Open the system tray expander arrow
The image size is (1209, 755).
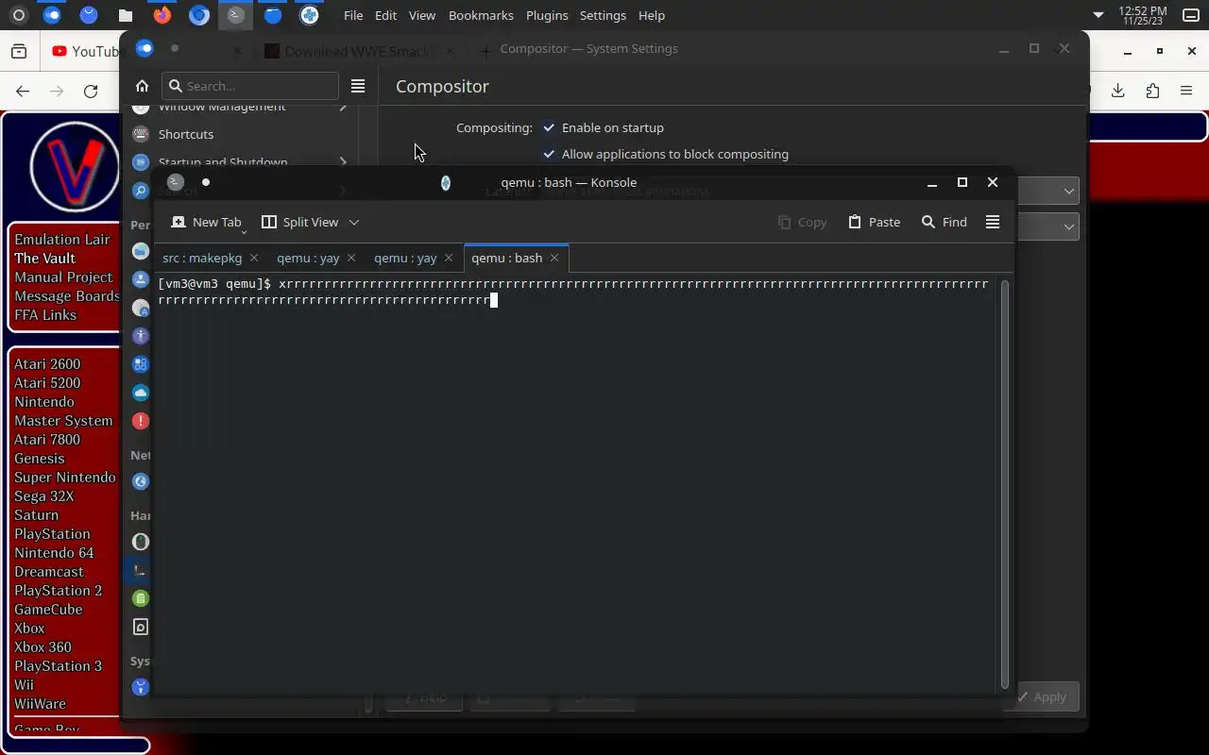tap(1098, 15)
